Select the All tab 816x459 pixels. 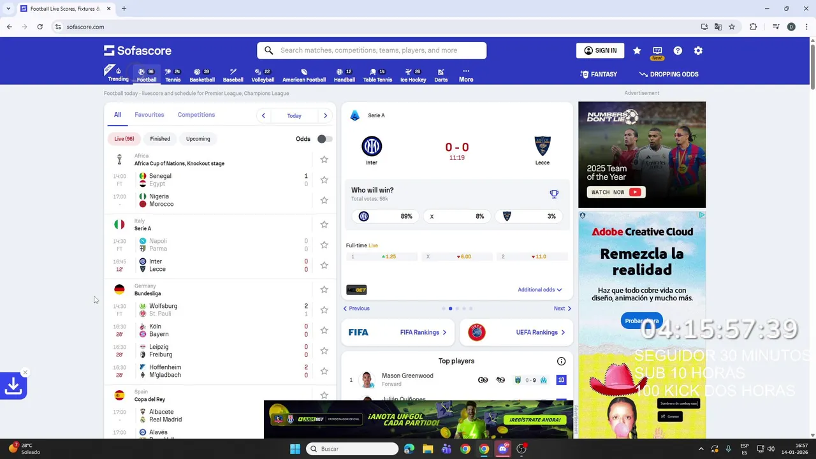pos(117,115)
